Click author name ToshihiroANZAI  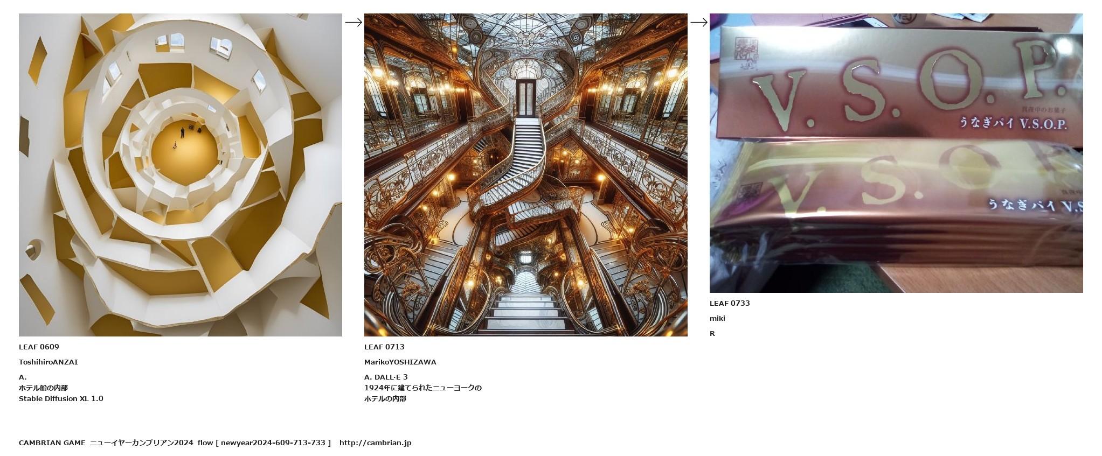(48, 362)
